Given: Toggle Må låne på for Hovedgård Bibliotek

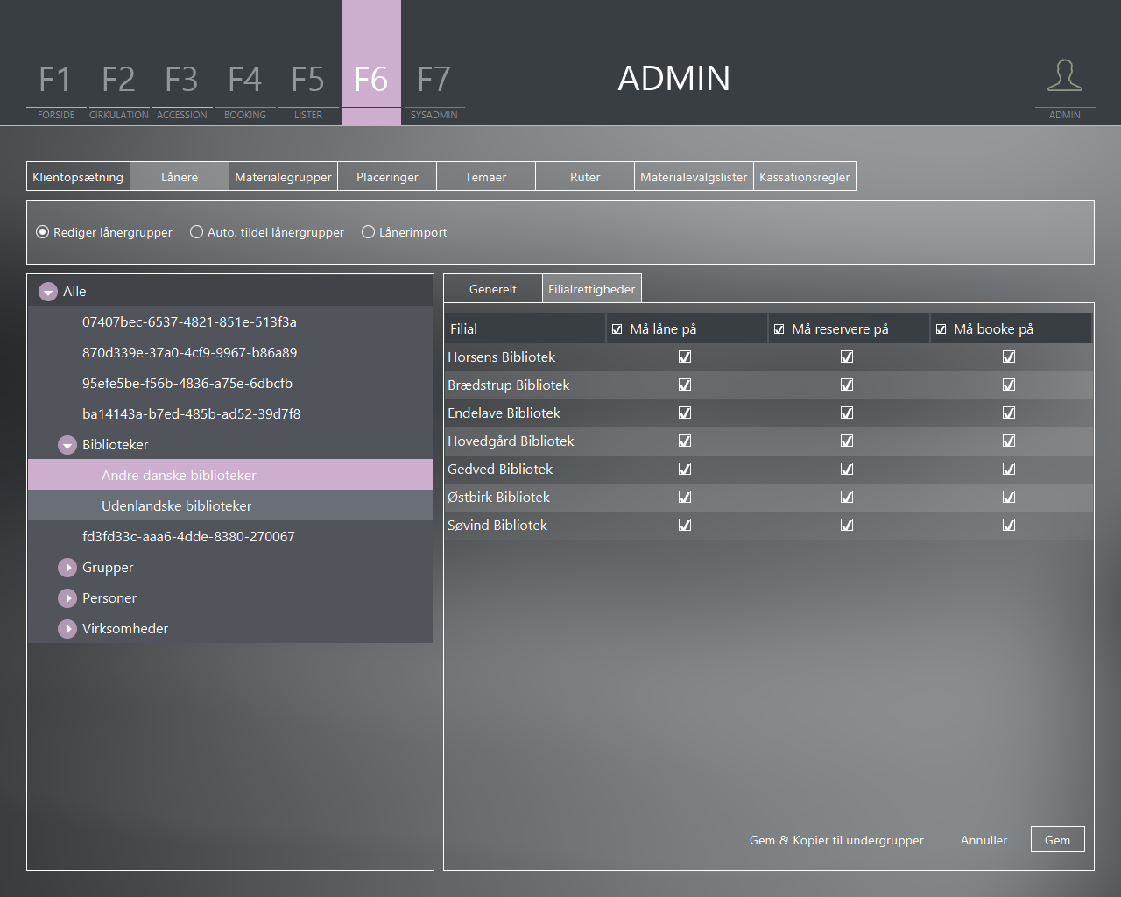Looking at the screenshot, I should pyautogui.click(x=685, y=441).
